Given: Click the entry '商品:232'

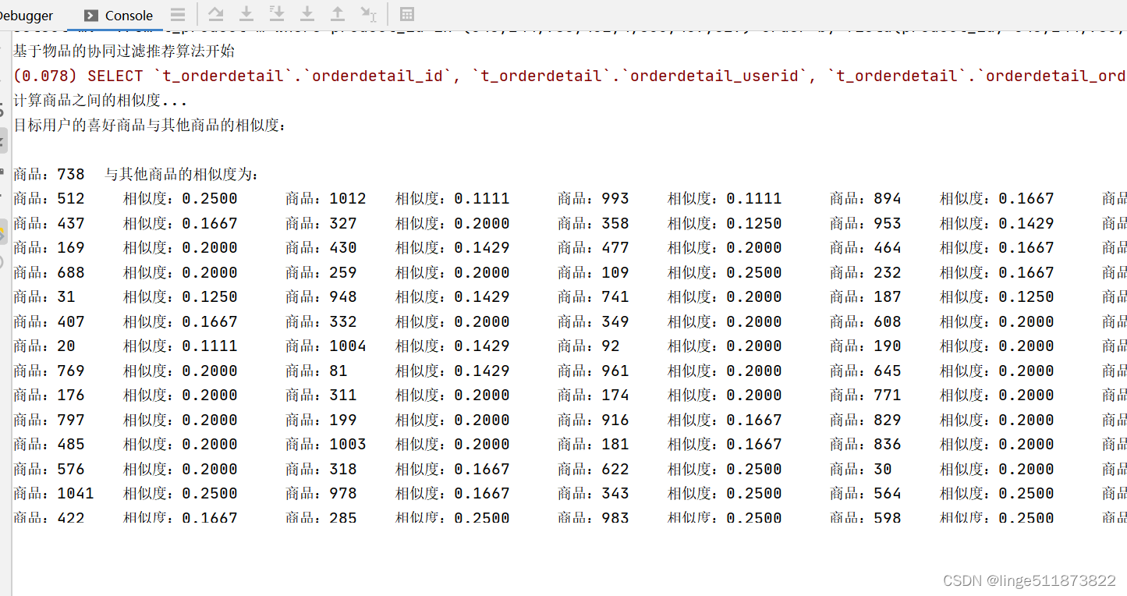Looking at the screenshot, I should [x=866, y=272].
